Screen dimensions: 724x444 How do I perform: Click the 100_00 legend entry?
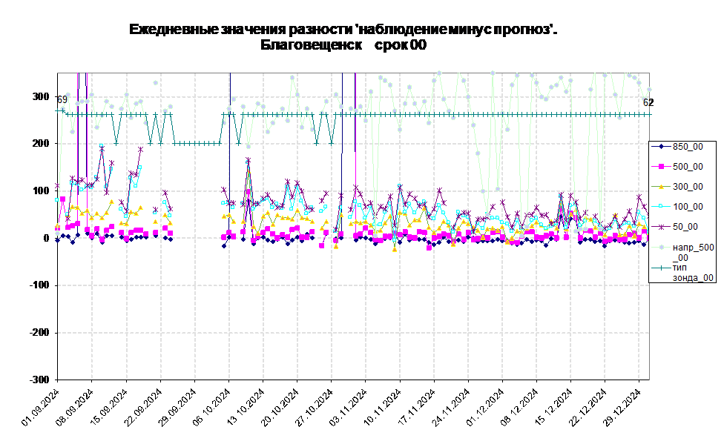point(677,207)
